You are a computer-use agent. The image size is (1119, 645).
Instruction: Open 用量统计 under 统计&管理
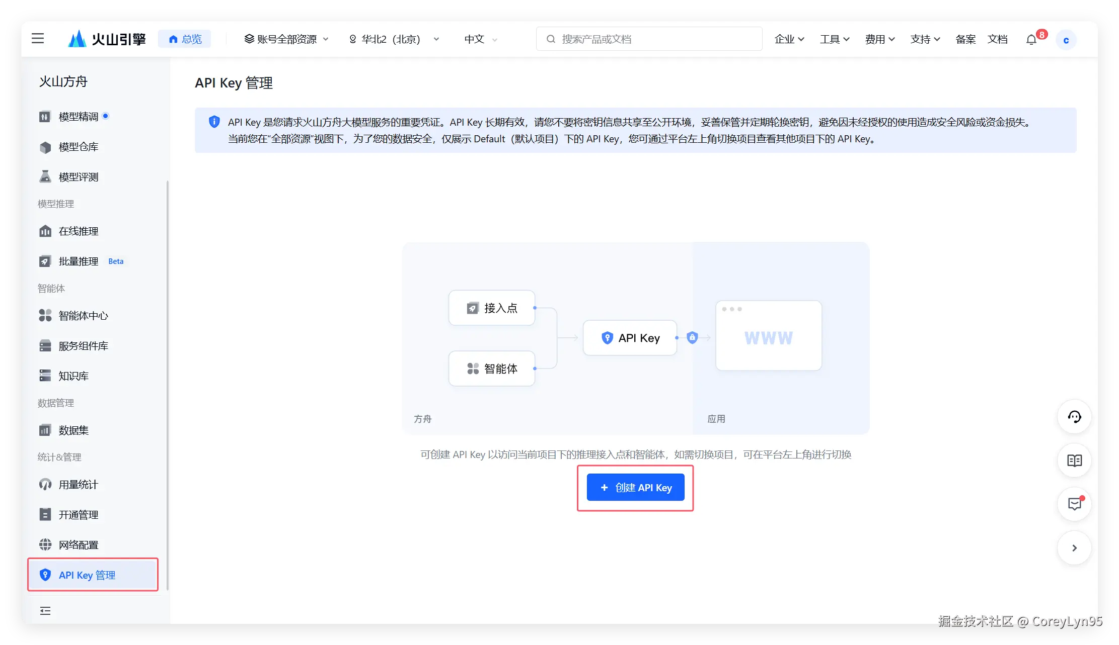click(x=77, y=484)
